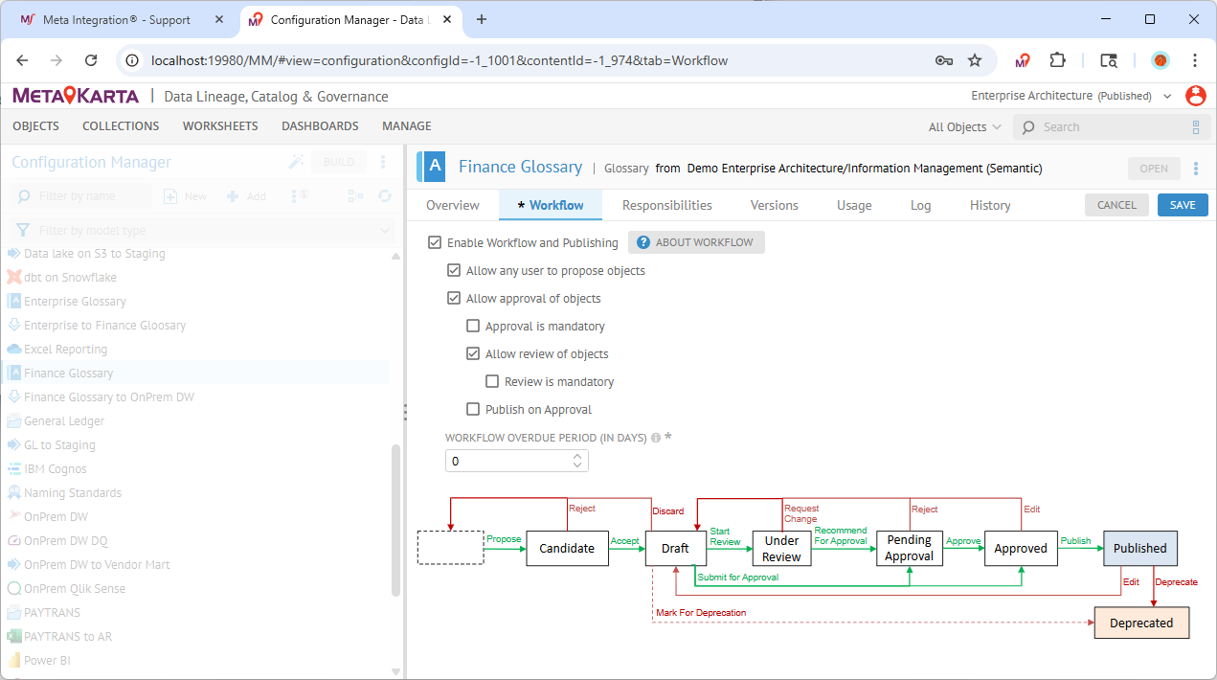The image size is (1217, 680).
Task: Click the user profile avatar icon
Action: tap(1195, 96)
